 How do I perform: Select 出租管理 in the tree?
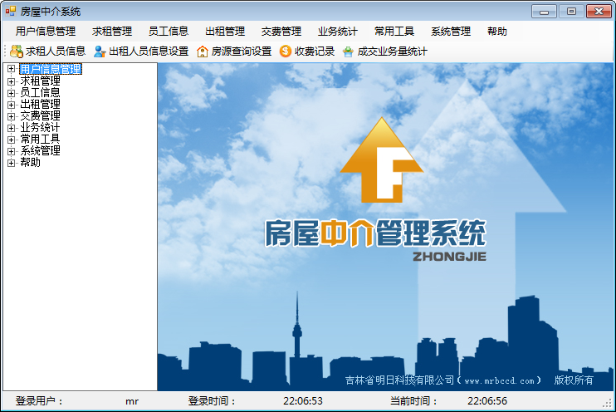(x=40, y=104)
